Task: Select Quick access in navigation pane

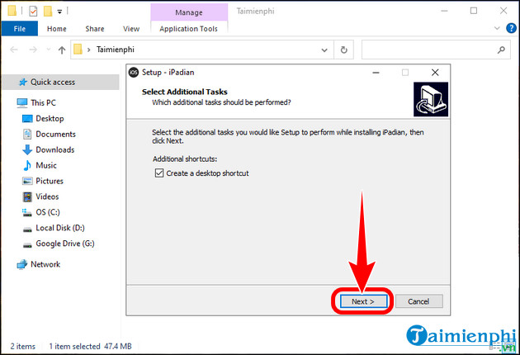Action: coord(61,82)
